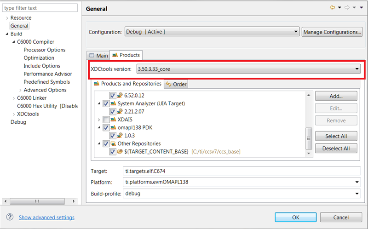The width and height of the screenshot is (368, 229).
Task: Click the System Analyzer product icon
Action: coord(113,103)
